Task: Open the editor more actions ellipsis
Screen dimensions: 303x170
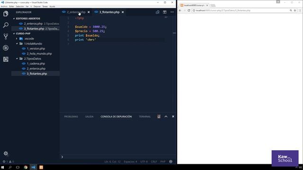Action: (x=172, y=12)
